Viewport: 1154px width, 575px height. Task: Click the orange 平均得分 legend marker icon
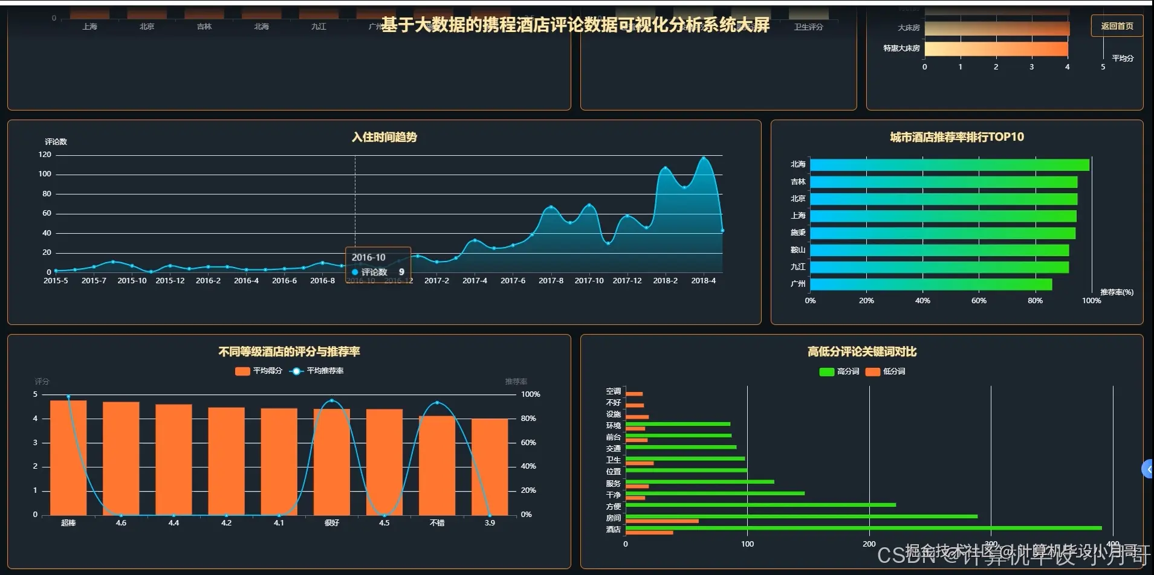[242, 371]
